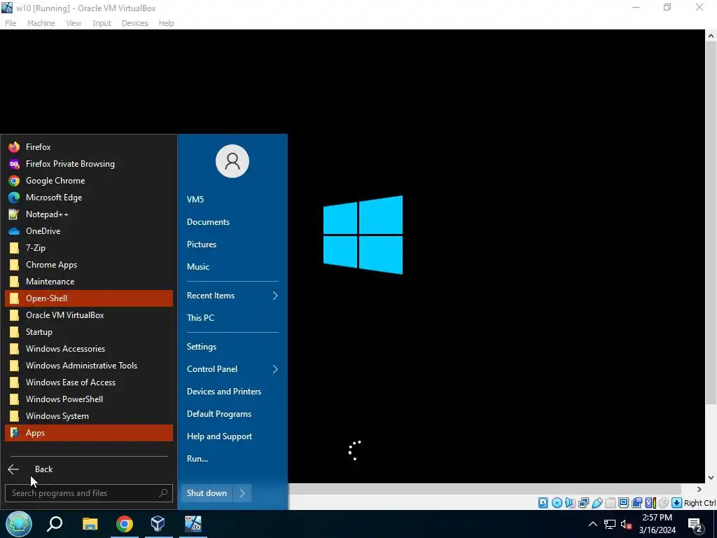Click the hard disk activity status icon
717x538 pixels.
click(543, 503)
